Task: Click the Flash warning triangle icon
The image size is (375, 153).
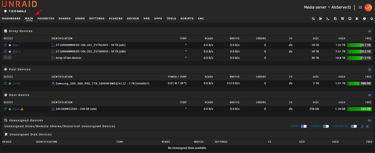Action: [x=22, y=109]
